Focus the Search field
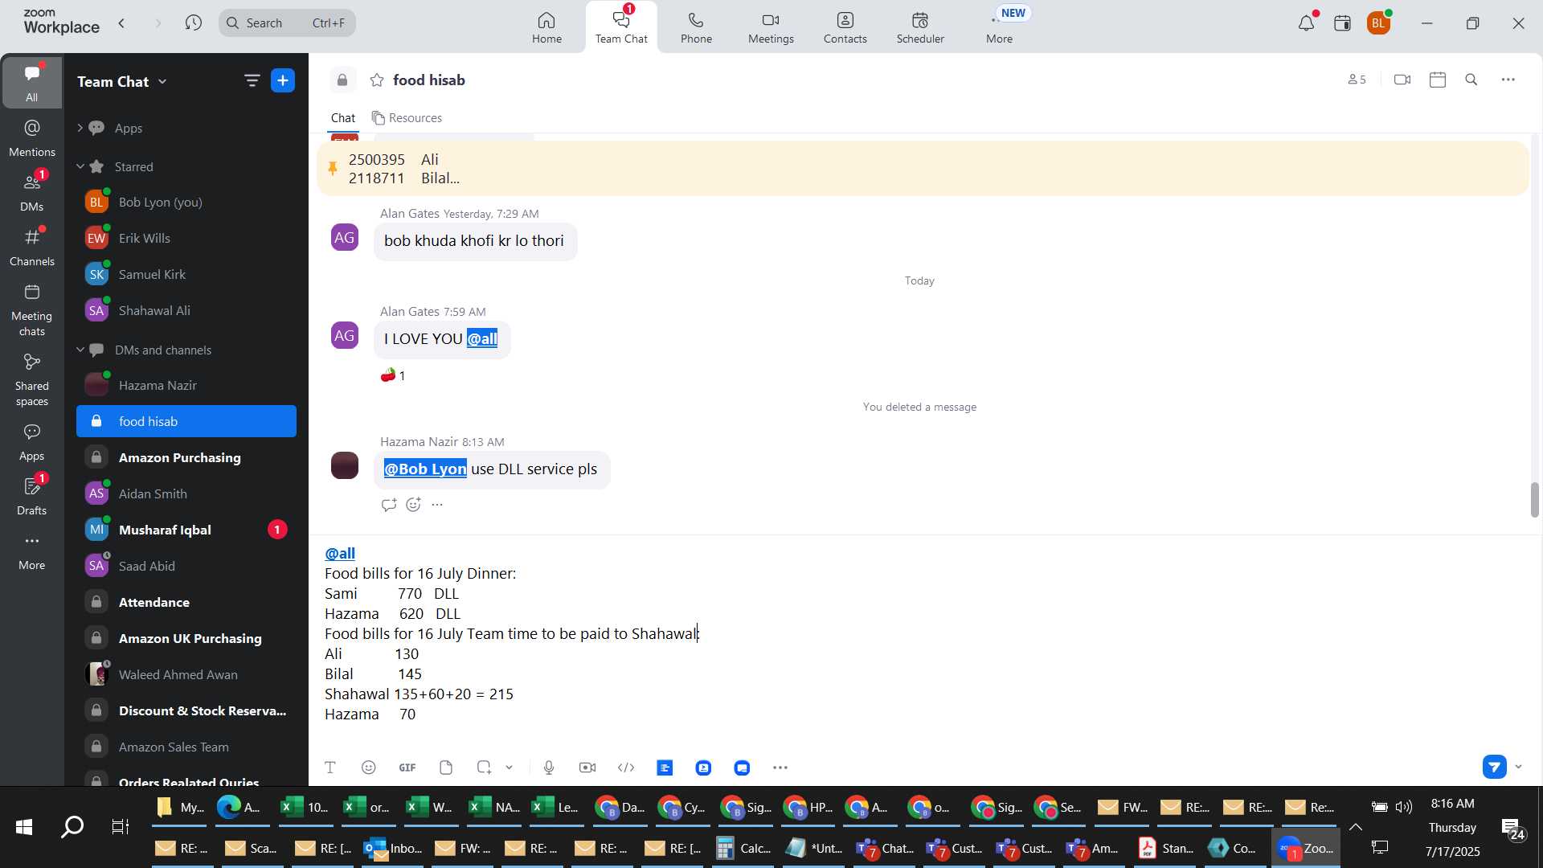Screen dimensions: 1543x868 pyautogui.click(x=287, y=23)
